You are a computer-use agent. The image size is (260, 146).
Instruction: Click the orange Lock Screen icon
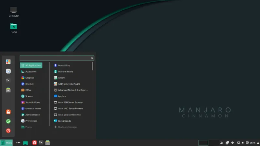[x=8, y=112]
